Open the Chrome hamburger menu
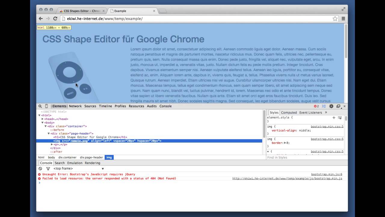 click(343, 19)
